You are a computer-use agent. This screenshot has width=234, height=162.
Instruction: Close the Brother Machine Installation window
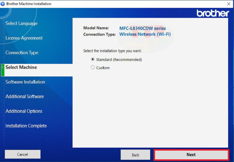click(228, 4)
